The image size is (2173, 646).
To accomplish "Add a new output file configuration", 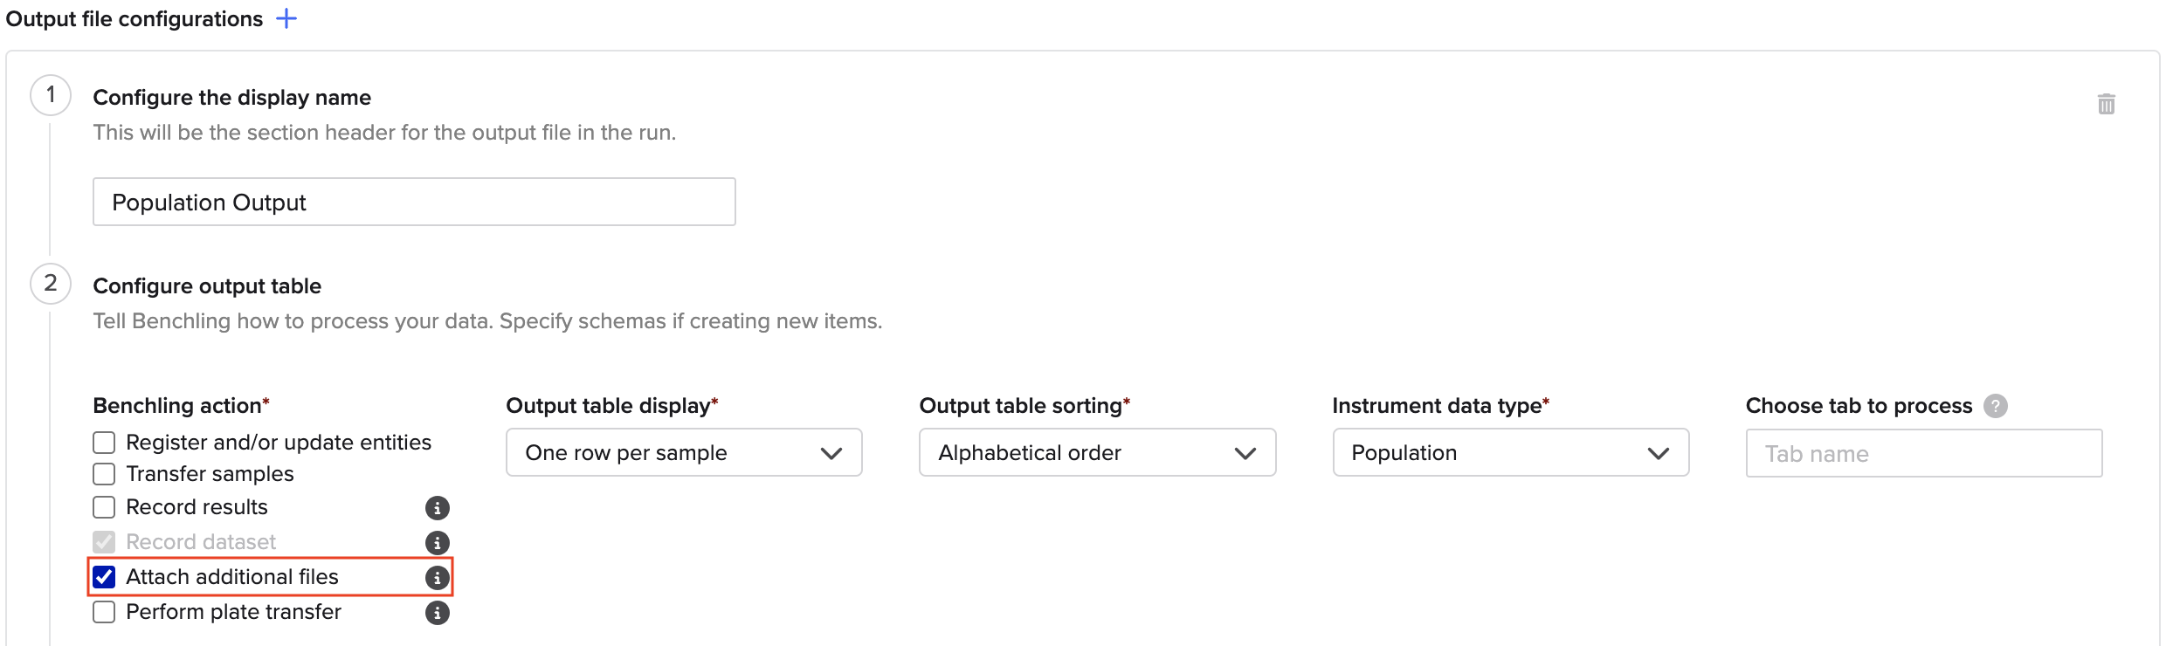I will pyautogui.click(x=286, y=17).
